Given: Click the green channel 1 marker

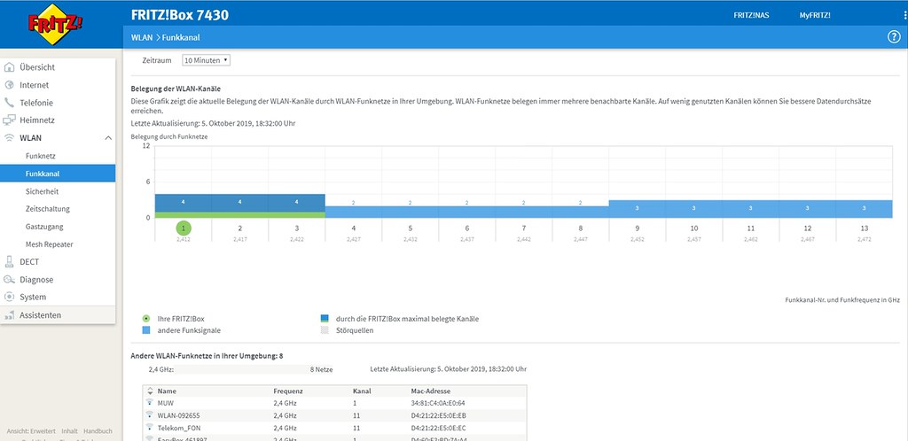Looking at the screenshot, I should tap(183, 228).
